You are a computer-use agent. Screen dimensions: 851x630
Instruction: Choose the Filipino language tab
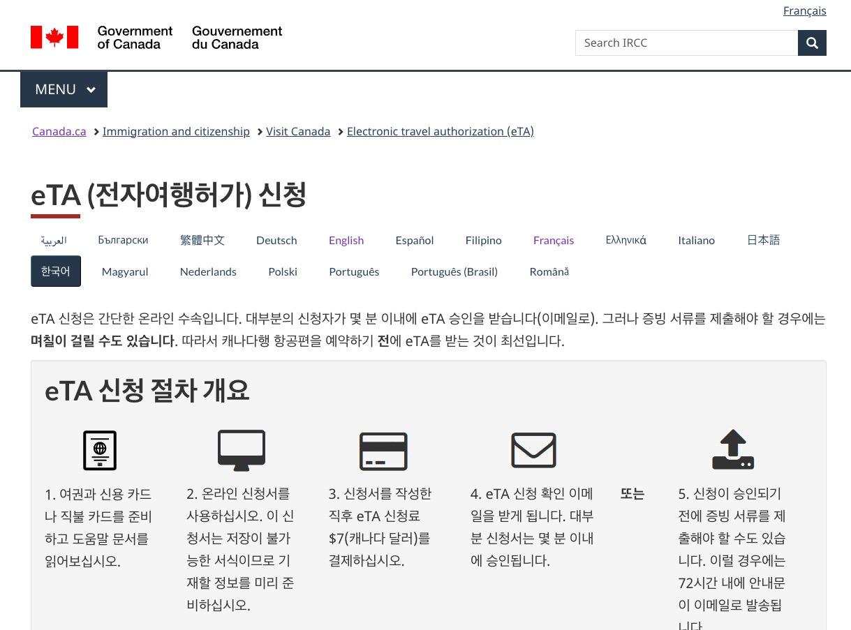point(483,240)
